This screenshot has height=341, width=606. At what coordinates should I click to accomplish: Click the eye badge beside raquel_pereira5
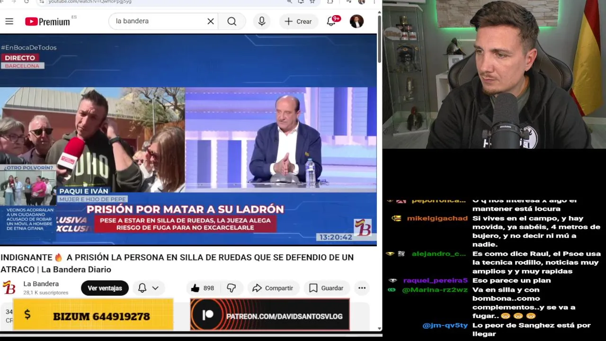coord(392,280)
